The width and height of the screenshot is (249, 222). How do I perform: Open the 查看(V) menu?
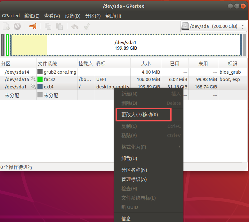(x=52, y=16)
